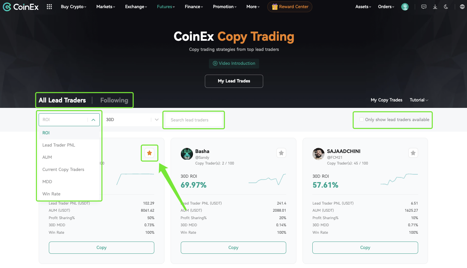This screenshot has width=467, height=268.
Task: Switch to dark mode with the moon icon
Action: pyautogui.click(x=446, y=6)
